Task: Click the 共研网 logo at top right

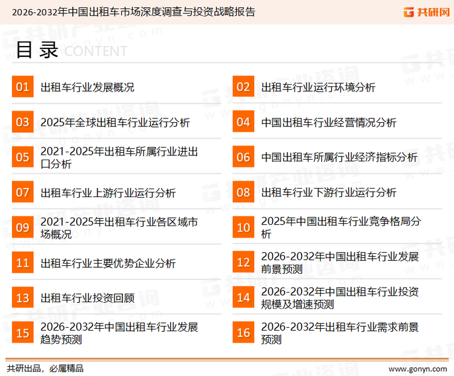Action: point(426,12)
